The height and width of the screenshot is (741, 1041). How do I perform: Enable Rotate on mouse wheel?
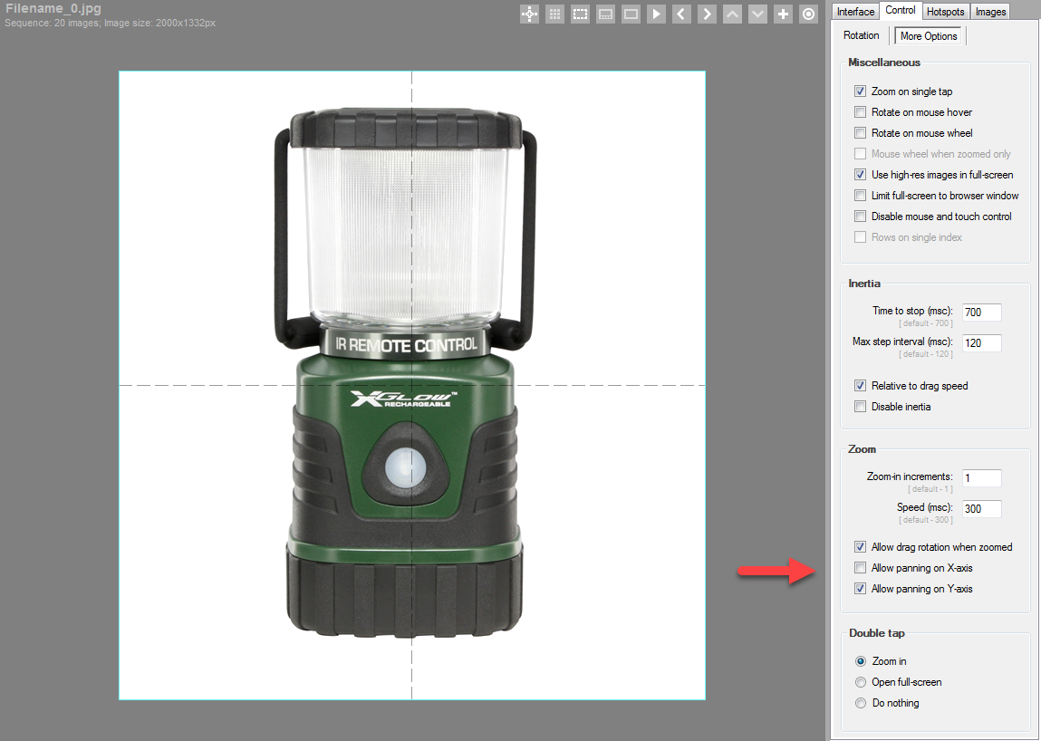(x=861, y=133)
